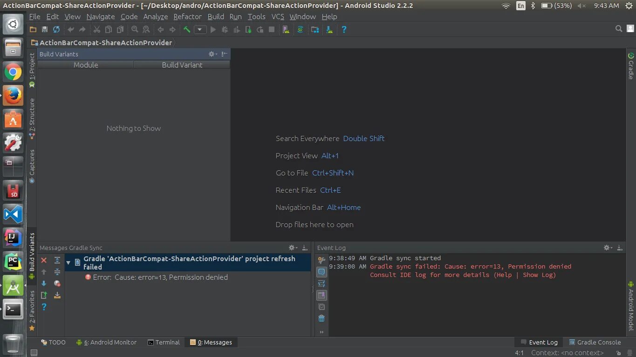
Task: Toggle the Build Variants side tab
Action: pos(32,256)
